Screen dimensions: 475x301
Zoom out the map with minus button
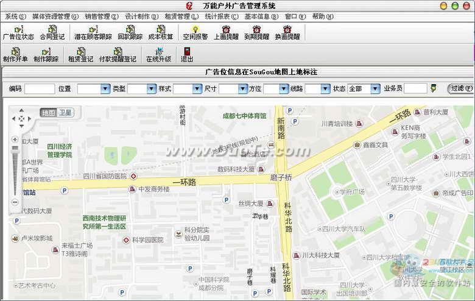15,202
